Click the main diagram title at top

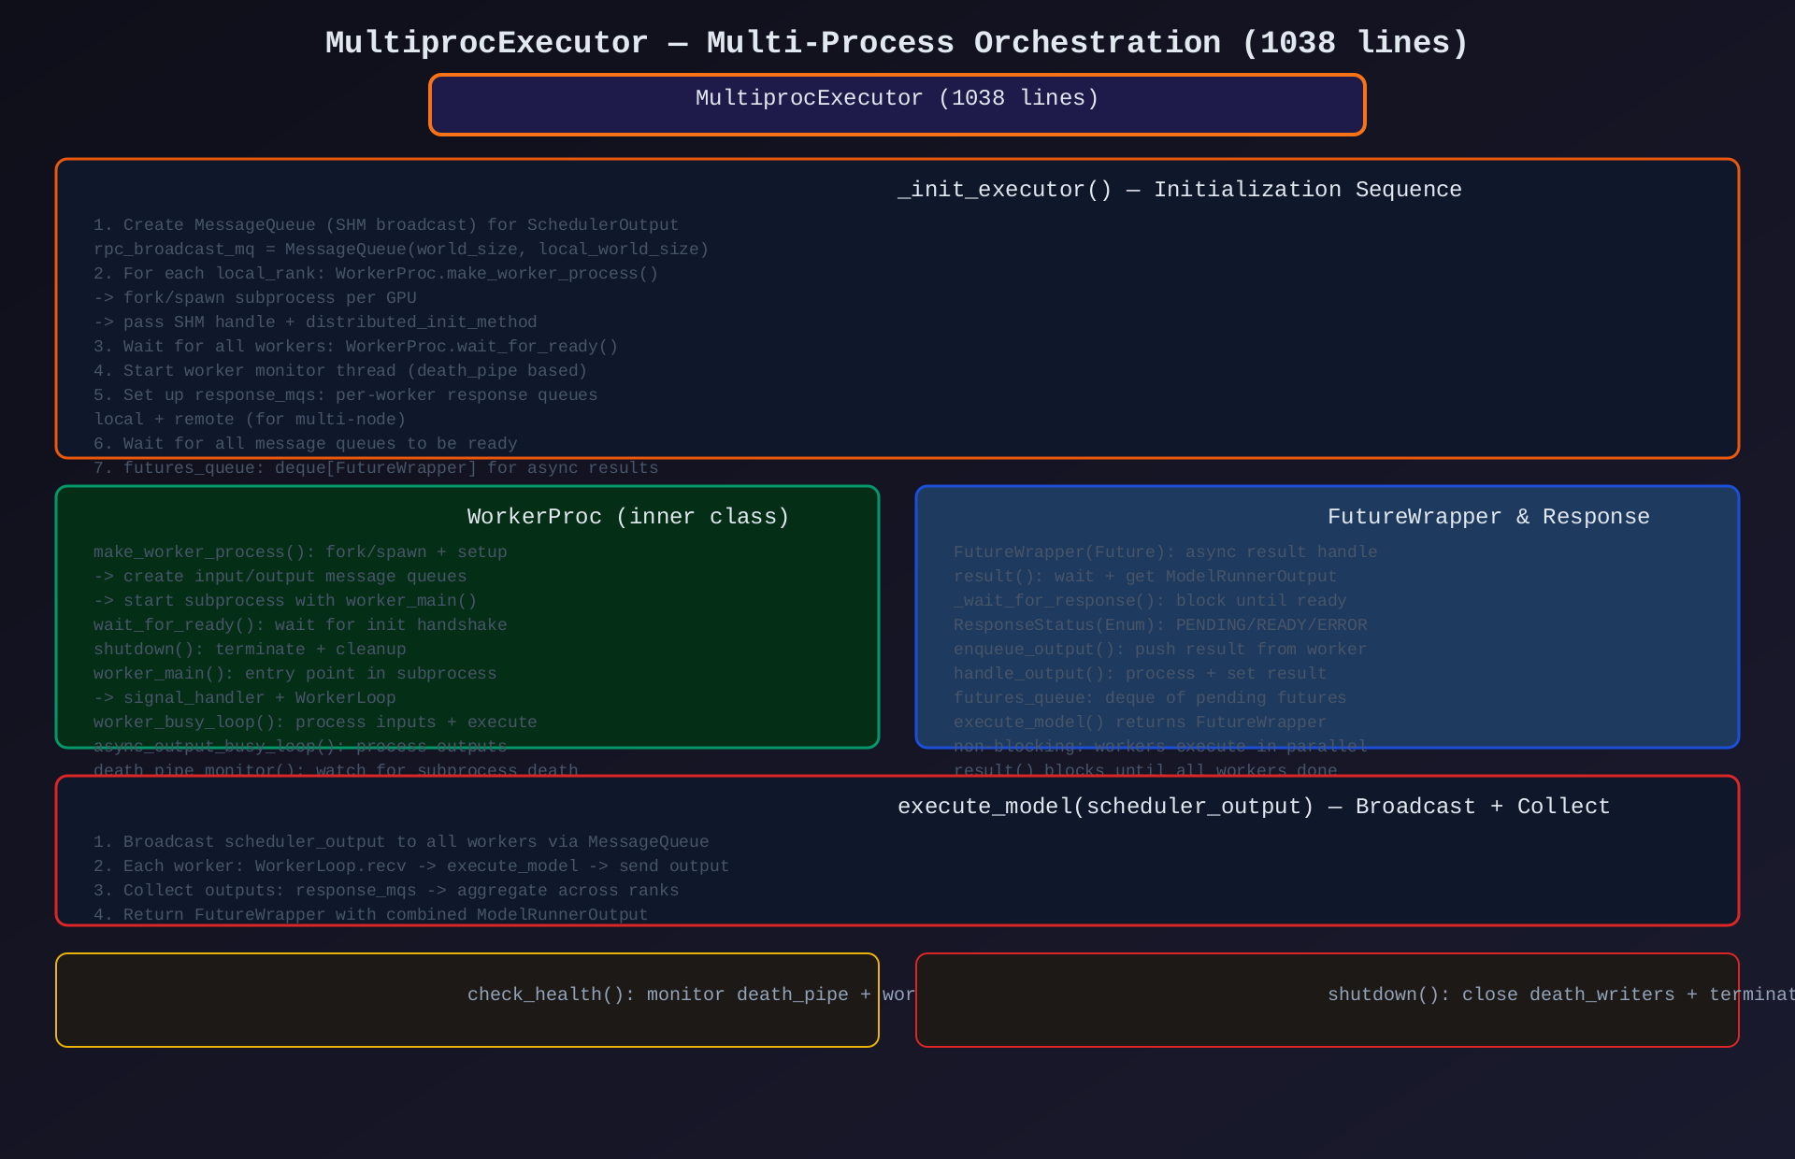(x=897, y=43)
